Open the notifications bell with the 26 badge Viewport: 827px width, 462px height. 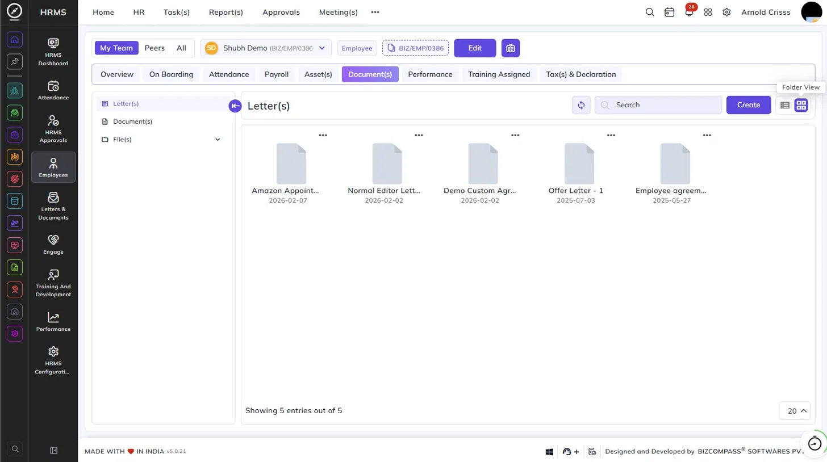click(x=689, y=12)
